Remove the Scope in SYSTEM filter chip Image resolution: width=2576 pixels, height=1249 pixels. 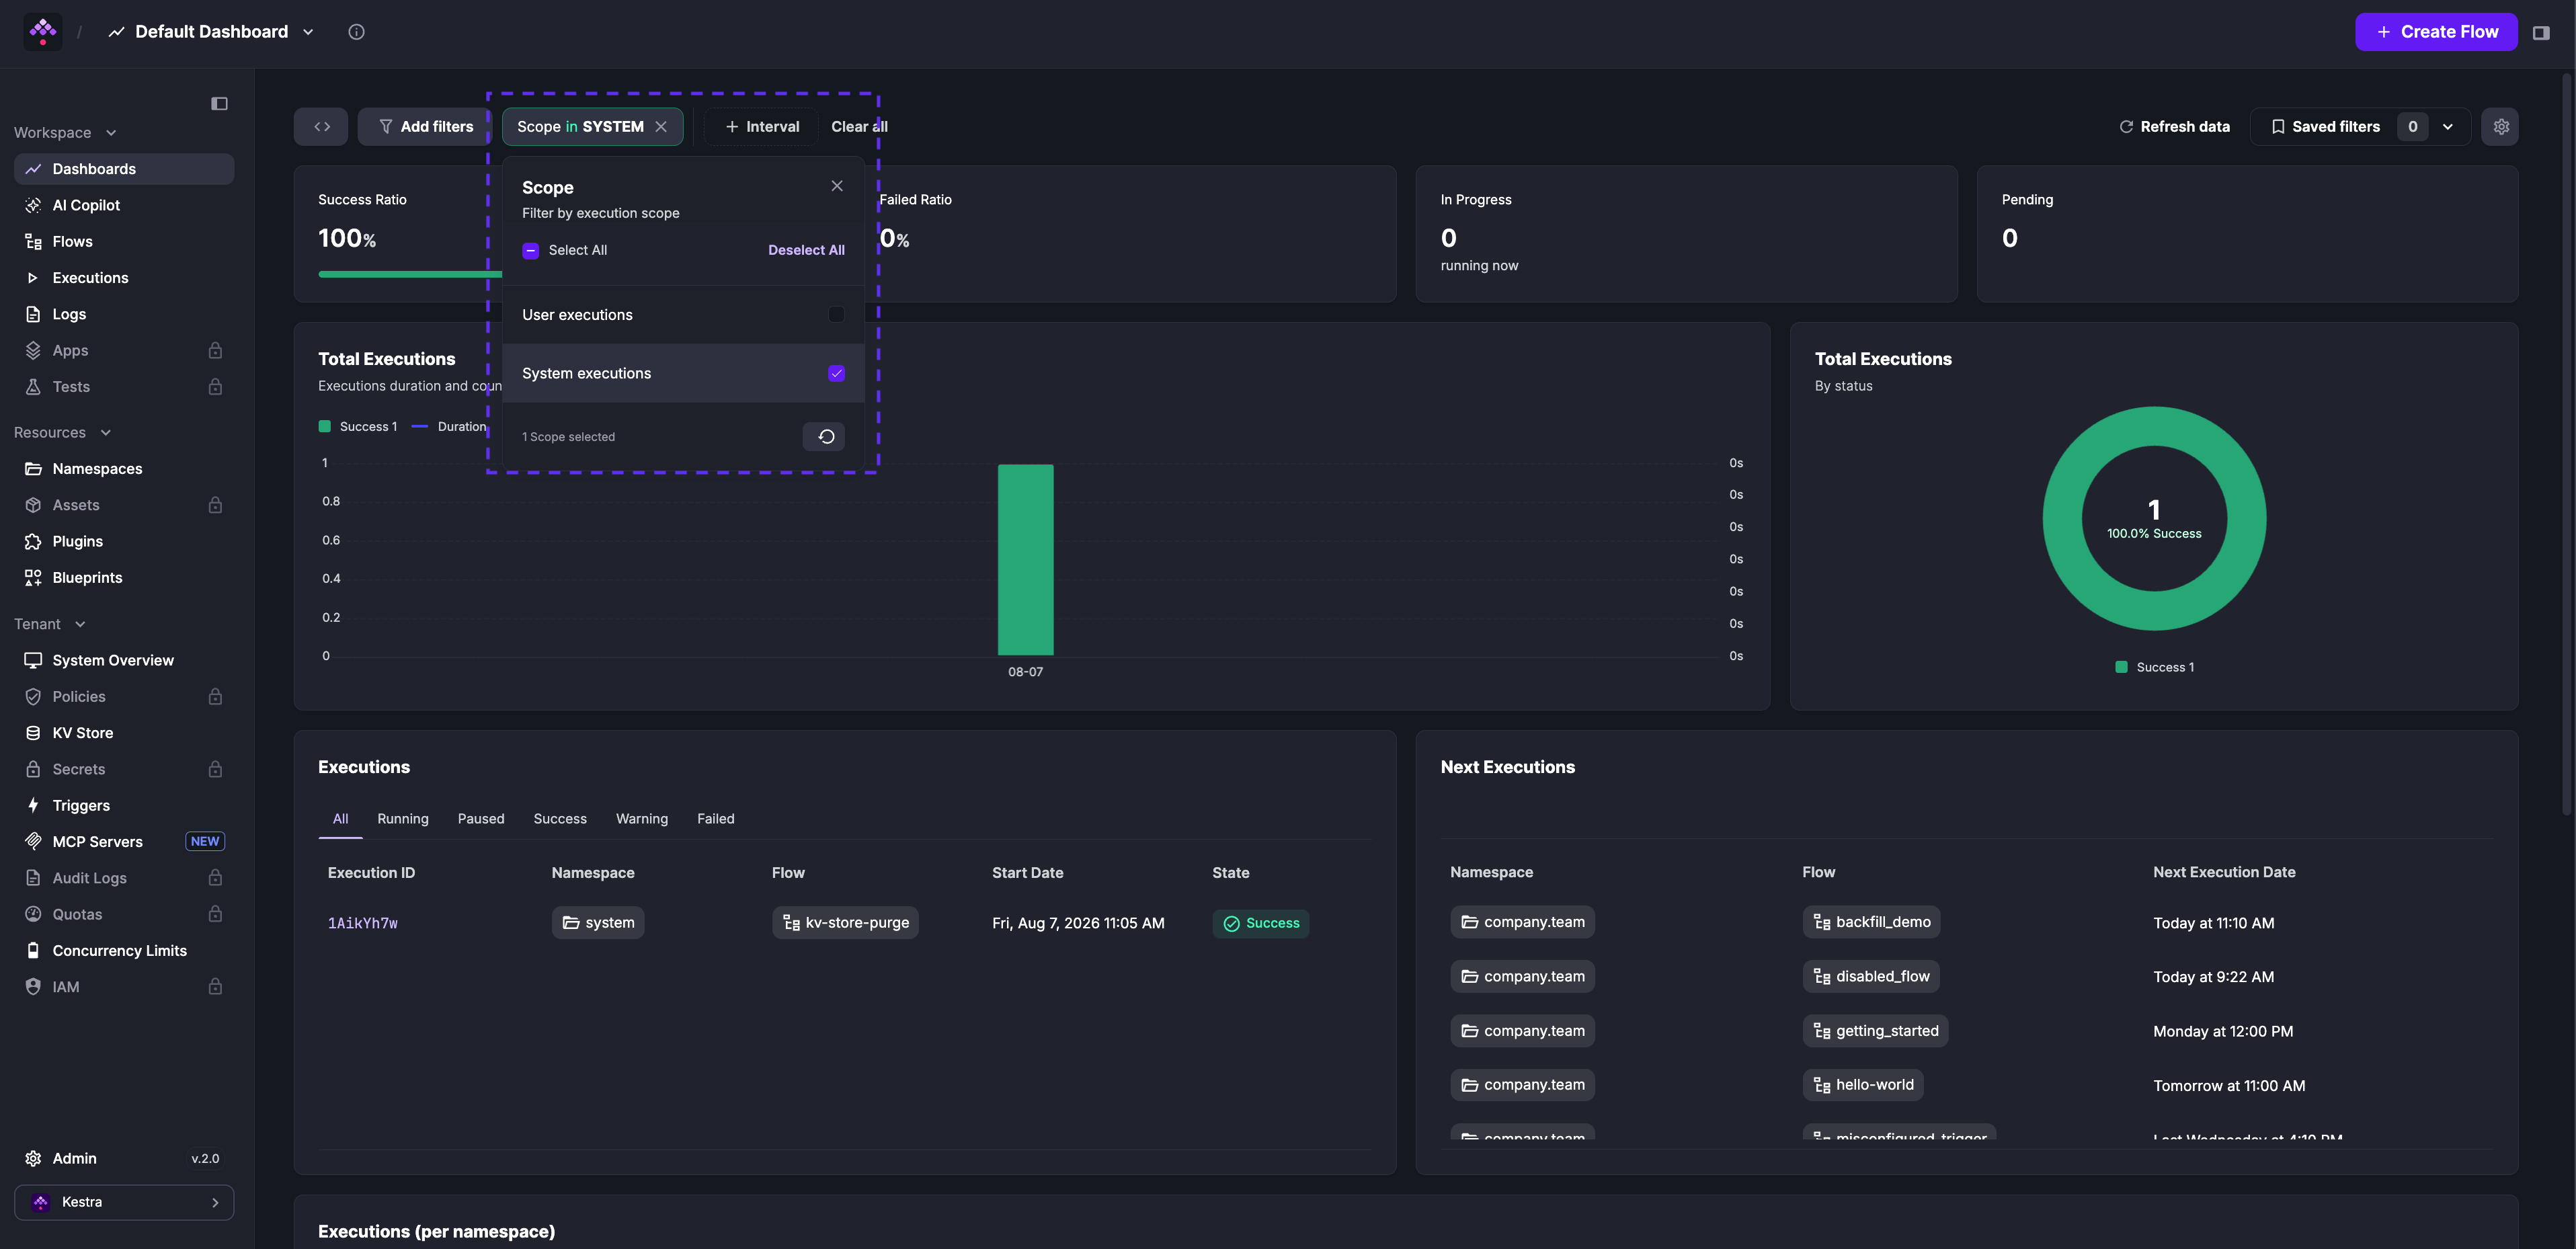(661, 127)
